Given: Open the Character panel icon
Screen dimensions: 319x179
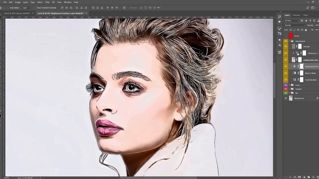Looking at the screenshot, I should tap(280, 45).
